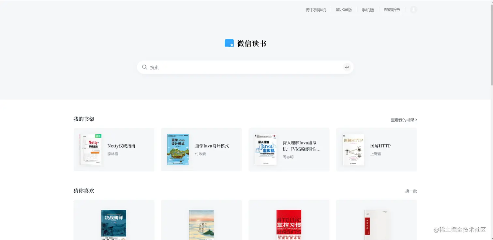493x240 pixels.
Task: Open the 图解HTTP book cover
Action: [x=353, y=150]
